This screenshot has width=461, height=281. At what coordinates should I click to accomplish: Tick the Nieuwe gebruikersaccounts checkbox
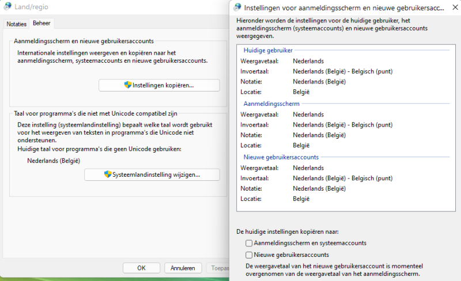click(x=249, y=255)
